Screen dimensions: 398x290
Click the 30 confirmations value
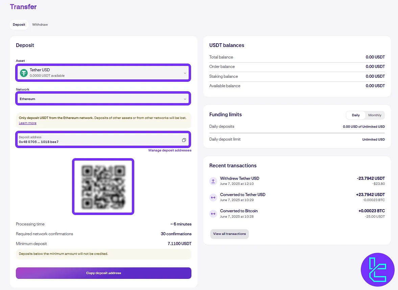click(x=176, y=234)
